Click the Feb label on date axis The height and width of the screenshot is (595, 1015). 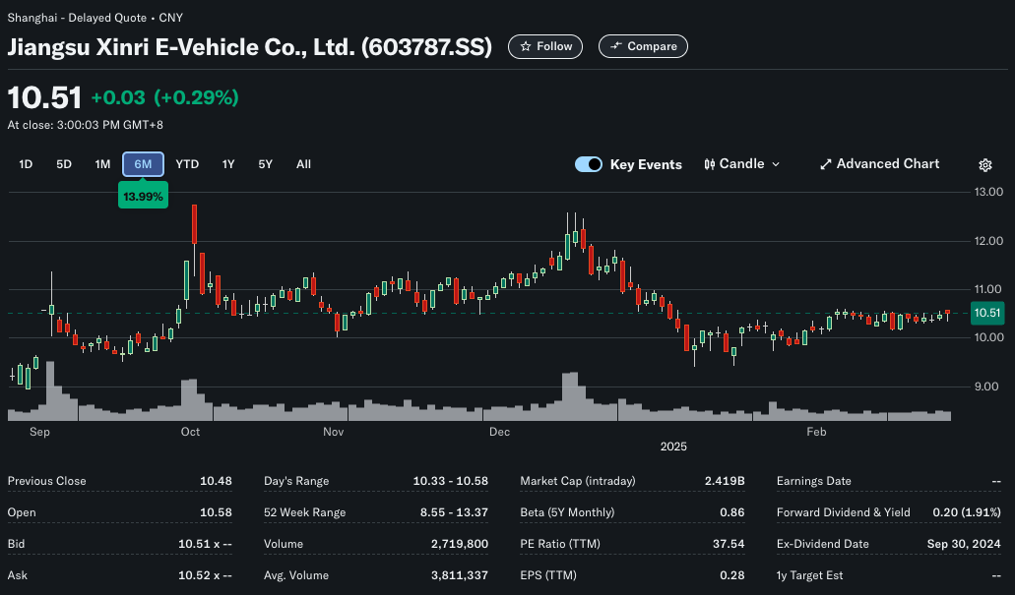[816, 432]
